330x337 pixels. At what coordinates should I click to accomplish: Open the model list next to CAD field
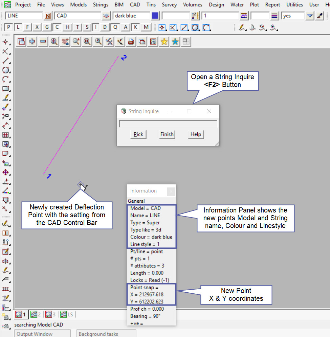107,16
